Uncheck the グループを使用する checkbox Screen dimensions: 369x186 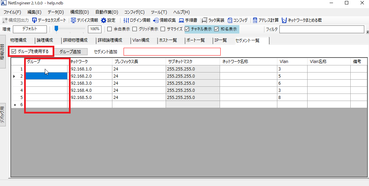coord(14,51)
